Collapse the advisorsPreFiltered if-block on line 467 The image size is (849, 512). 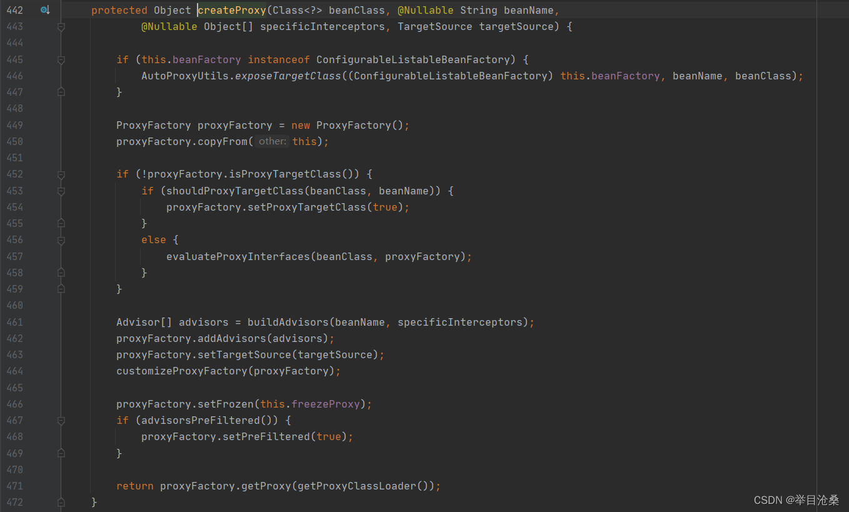click(x=61, y=421)
